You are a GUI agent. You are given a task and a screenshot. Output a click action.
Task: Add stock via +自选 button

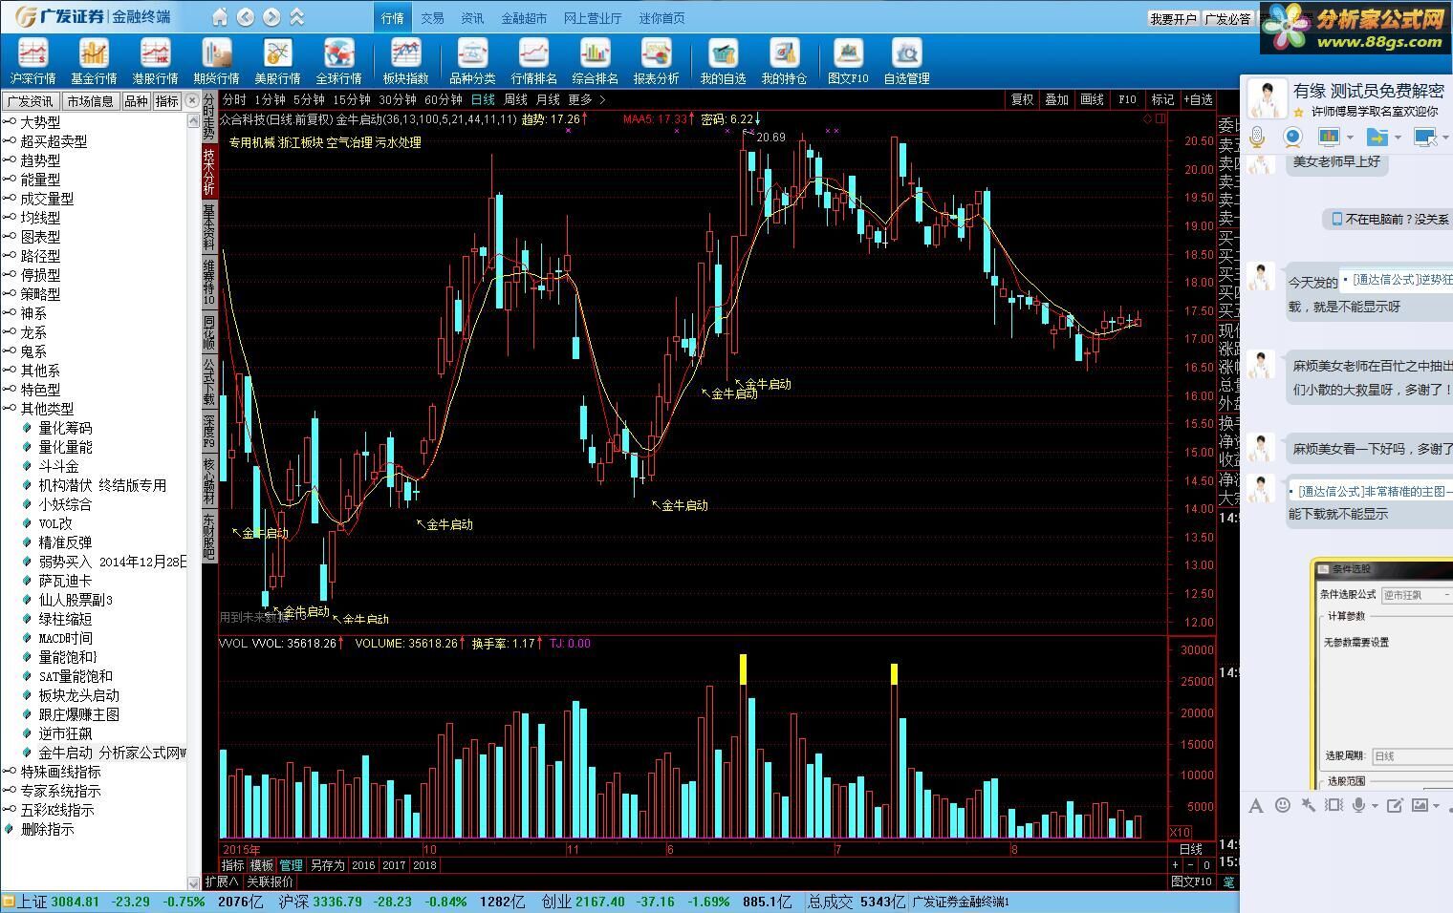point(1199,99)
